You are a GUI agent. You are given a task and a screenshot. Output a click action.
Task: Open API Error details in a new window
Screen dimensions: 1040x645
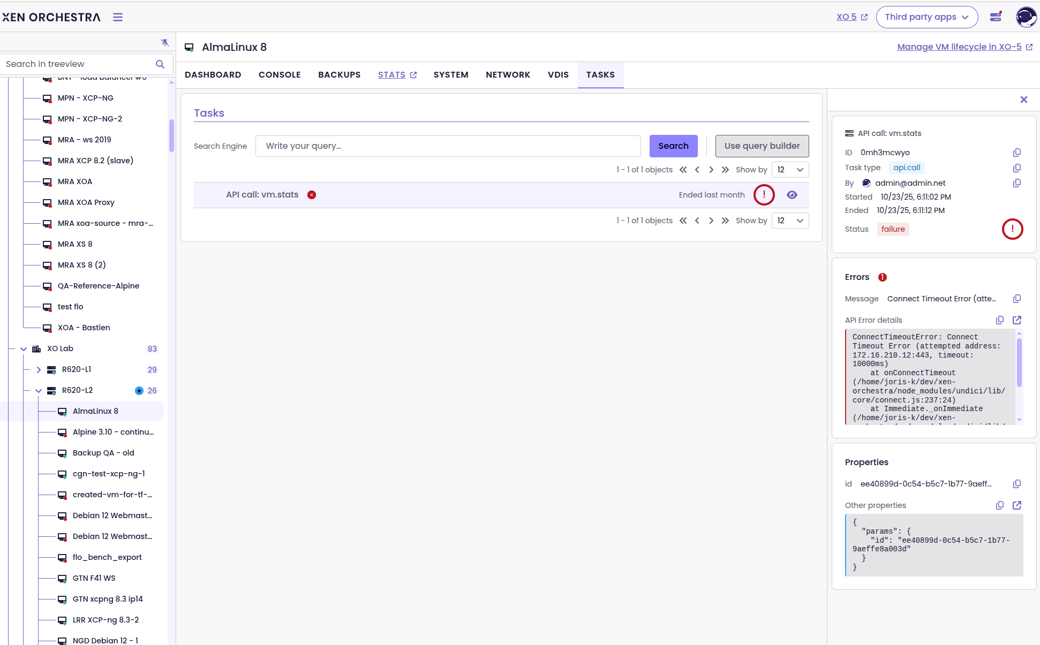tap(1016, 320)
